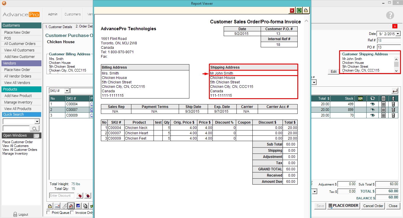This screenshot has width=403, height=218.
Task: Click the remove discount tag icon
Action: pos(88,196)
